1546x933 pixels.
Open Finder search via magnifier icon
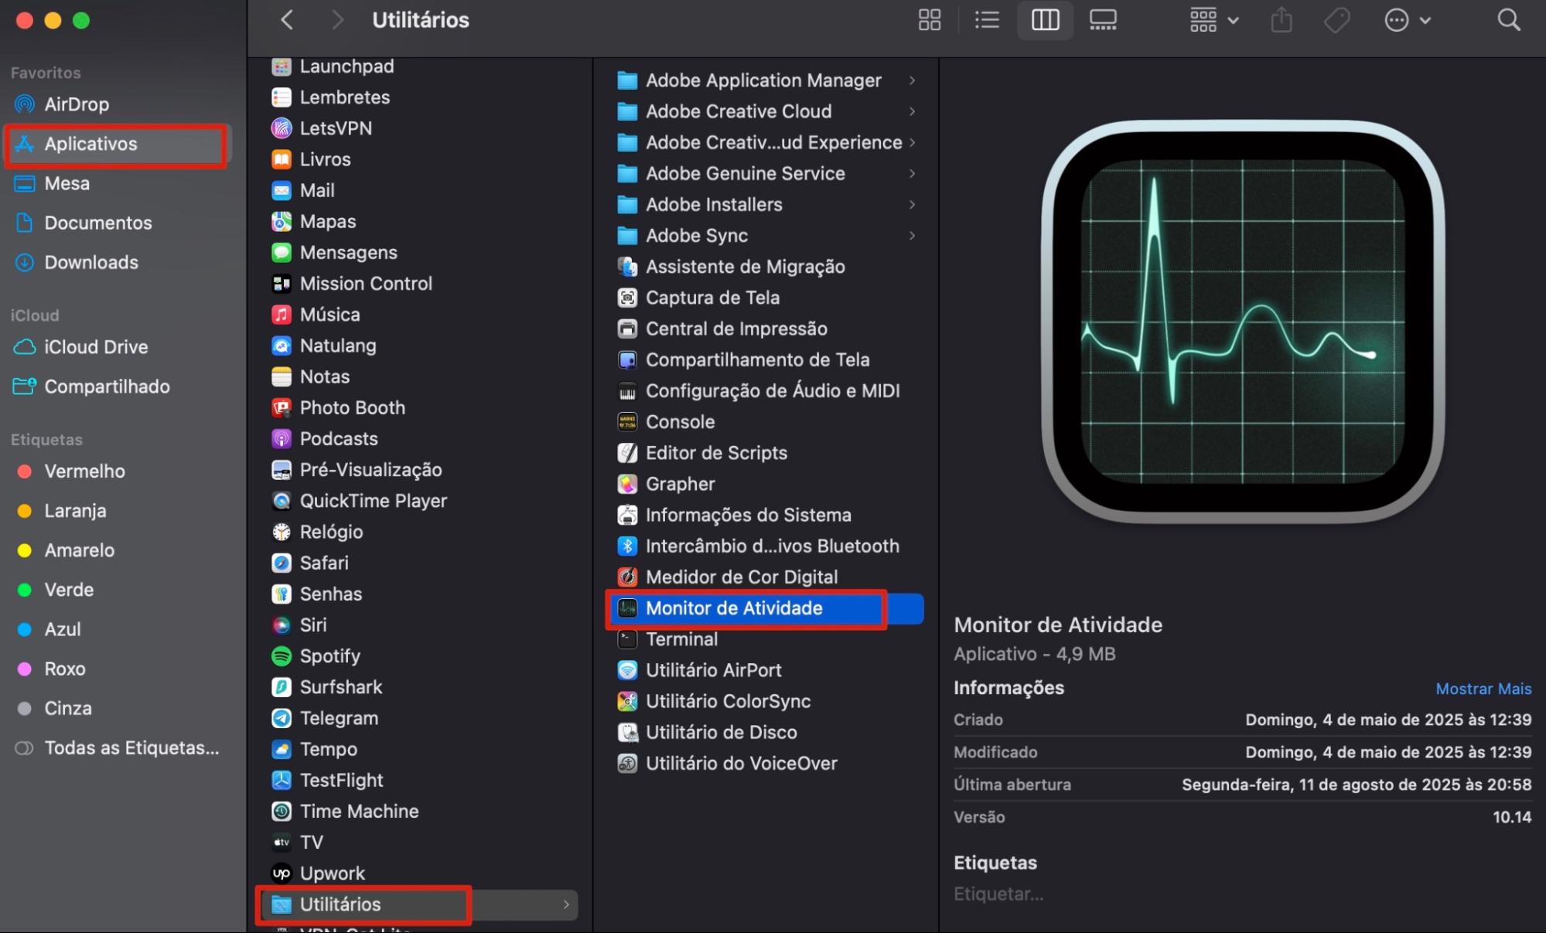point(1508,20)
